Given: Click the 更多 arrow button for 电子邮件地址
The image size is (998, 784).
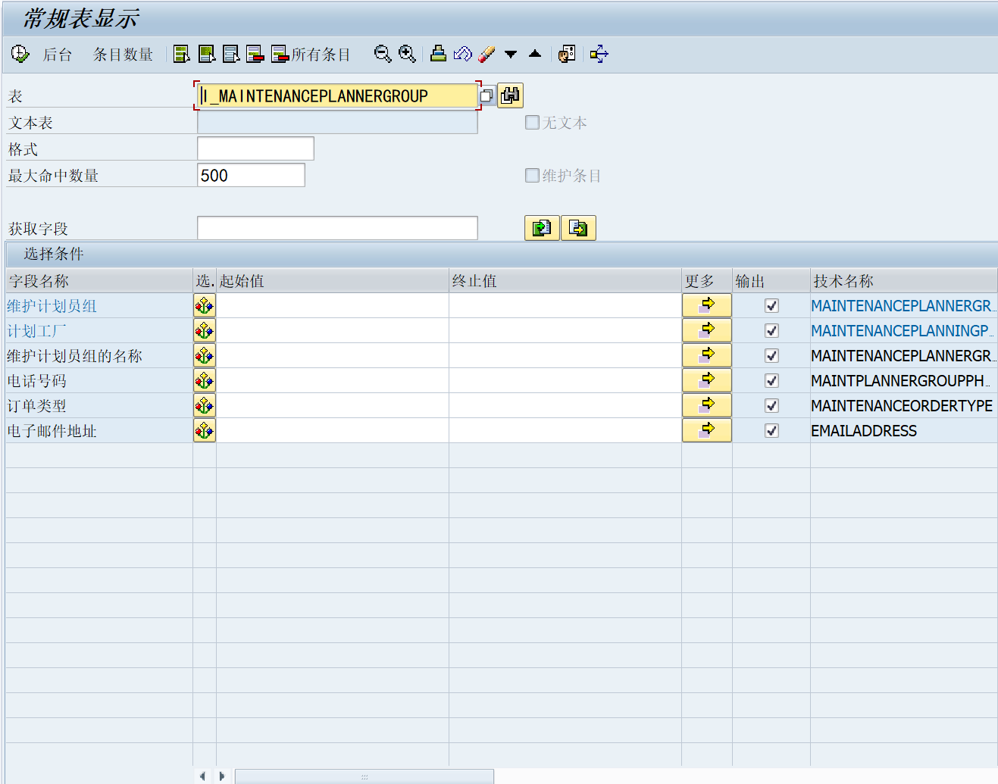Looking at the screenshot, I should tap(706, 431).
